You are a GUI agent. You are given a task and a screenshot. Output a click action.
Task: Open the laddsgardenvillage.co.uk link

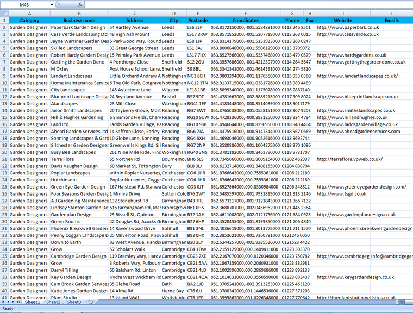pyautogui.click(x=357, y=124)
